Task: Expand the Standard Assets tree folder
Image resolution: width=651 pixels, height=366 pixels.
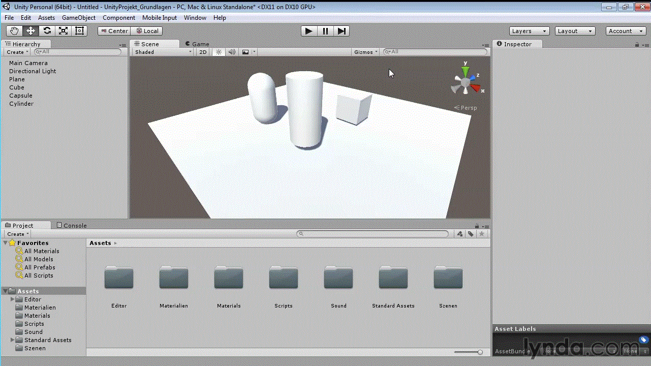Action: (13, 340)
